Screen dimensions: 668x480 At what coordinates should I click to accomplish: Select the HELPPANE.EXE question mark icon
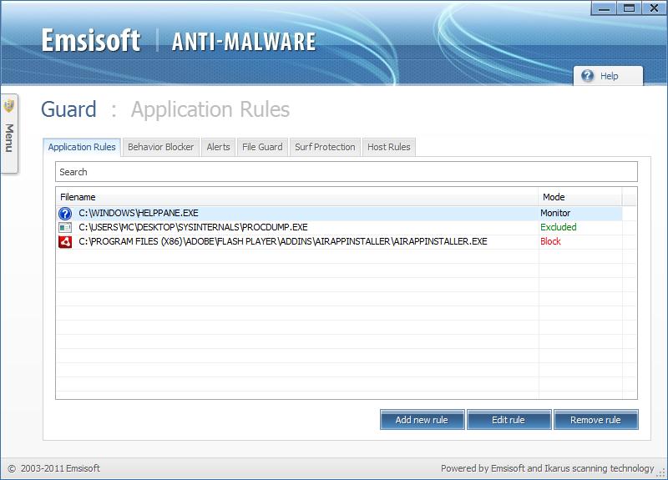(x=65, y=213)
